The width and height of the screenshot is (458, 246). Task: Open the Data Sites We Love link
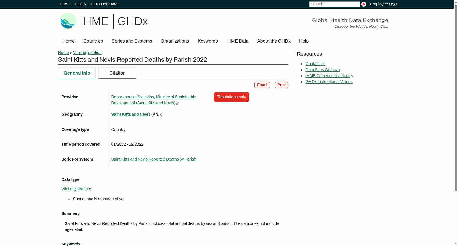(x=323, y=70)
